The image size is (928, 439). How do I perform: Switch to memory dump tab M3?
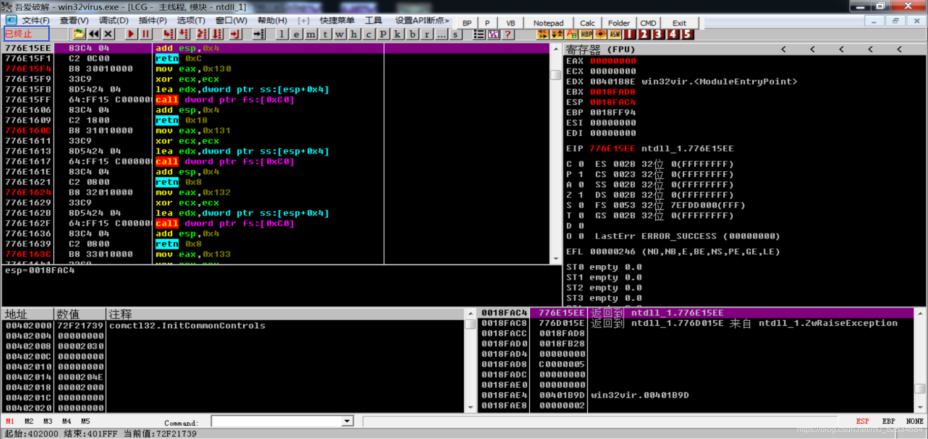click(x=48, y=421)
